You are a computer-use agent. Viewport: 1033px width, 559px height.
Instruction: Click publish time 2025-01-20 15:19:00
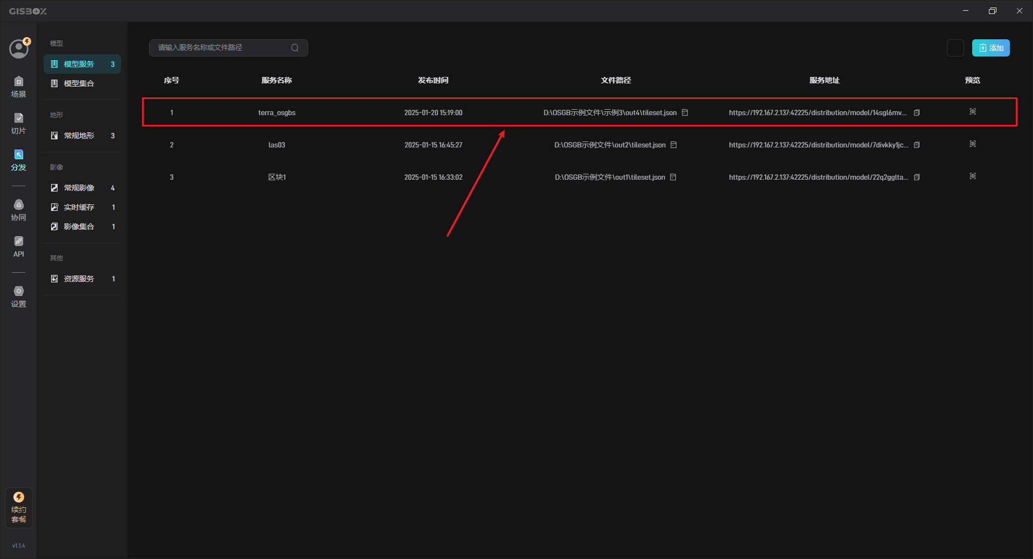click(x=433, y=112)
